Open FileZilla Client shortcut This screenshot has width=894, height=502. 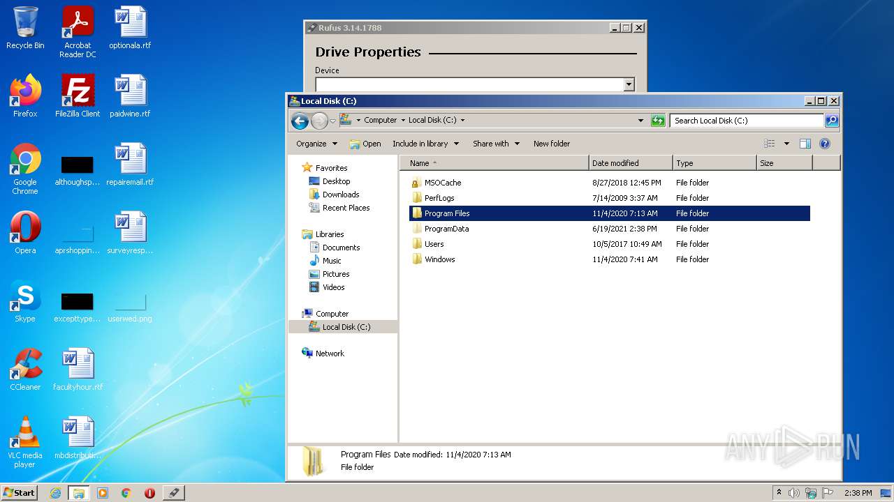click(x=78, y=96)
